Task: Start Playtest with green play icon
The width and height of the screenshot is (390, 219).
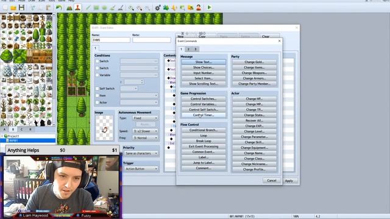Action: (209, 8)
